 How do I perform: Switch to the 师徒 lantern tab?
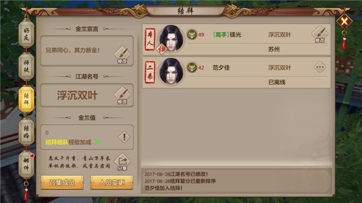[26, 66]
